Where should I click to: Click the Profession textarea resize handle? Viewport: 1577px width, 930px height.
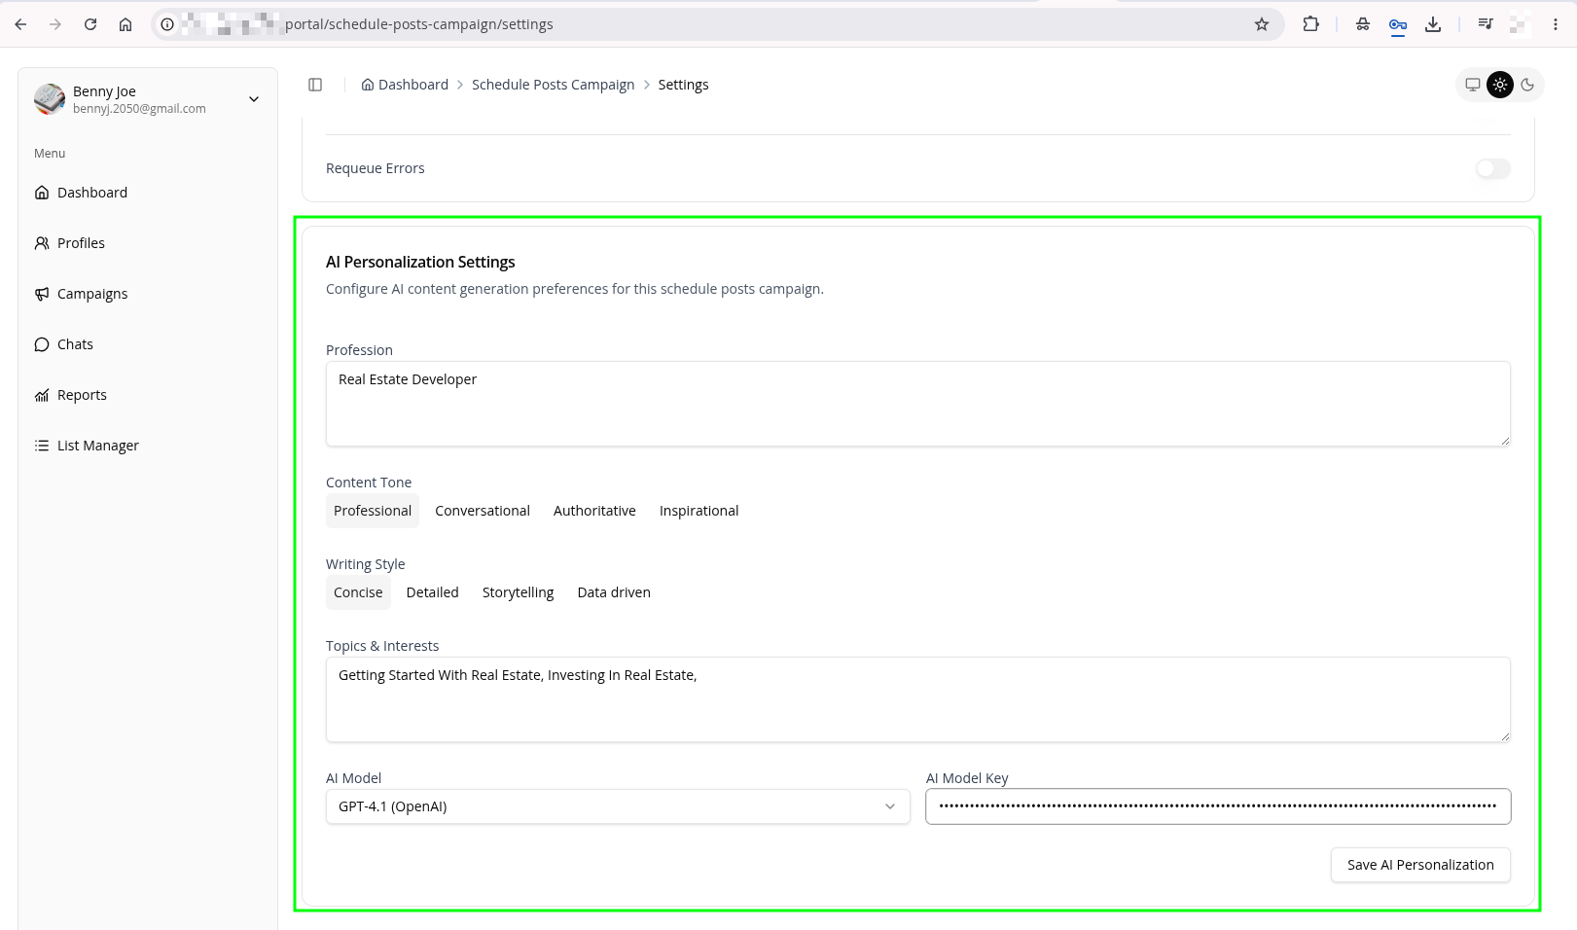coord(1505,441)
